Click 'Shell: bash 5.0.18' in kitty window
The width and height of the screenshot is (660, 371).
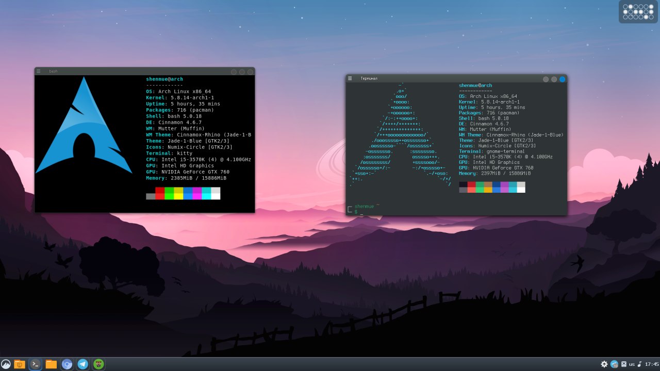174,116
